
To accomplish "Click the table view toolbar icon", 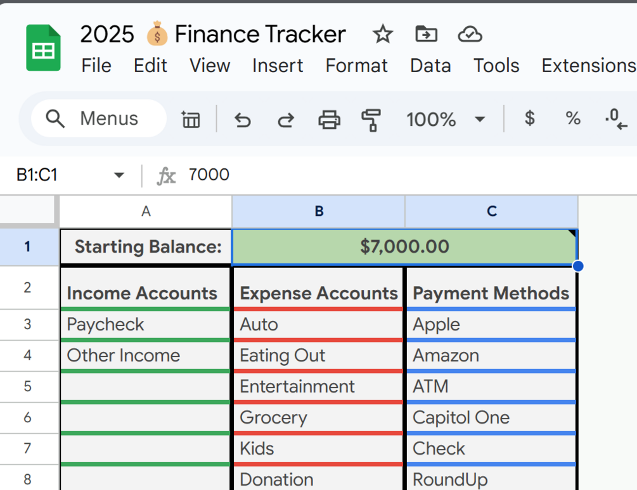I will coord(191,119).
